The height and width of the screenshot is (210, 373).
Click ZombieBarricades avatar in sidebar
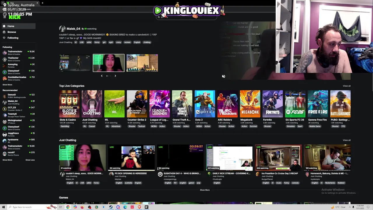tap(4, 78)
